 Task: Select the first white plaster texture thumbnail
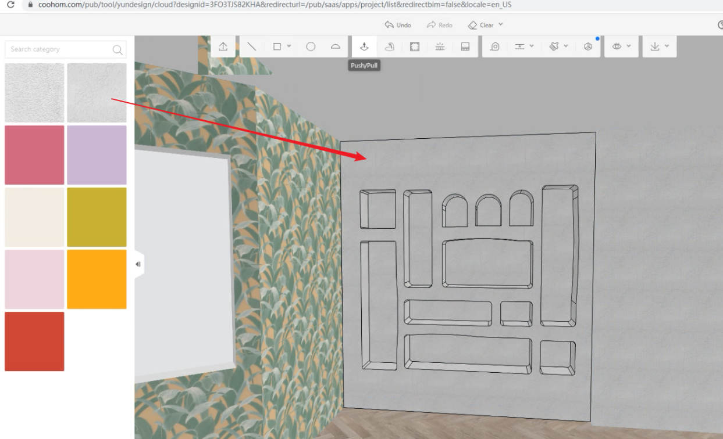click(34, 93)
